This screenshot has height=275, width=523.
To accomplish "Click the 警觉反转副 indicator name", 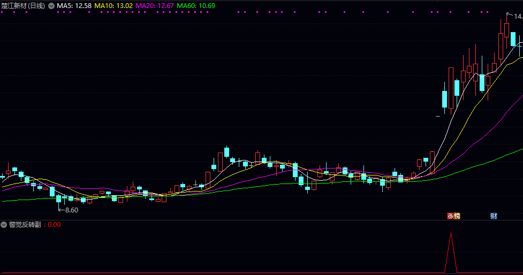I will click(25, 225).
